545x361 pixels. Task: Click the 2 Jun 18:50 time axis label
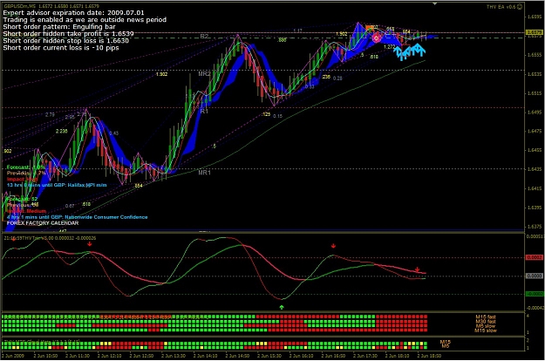(429, 356)
